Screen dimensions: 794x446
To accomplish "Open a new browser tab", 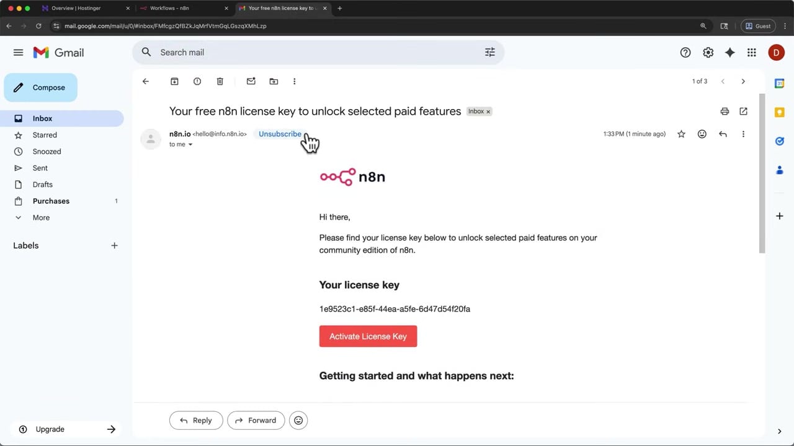I will pos(339,8).
